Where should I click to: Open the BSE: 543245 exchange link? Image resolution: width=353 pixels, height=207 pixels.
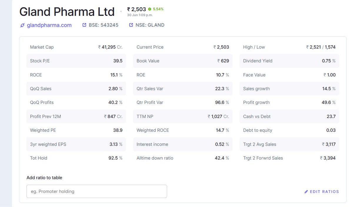[104, 25]
